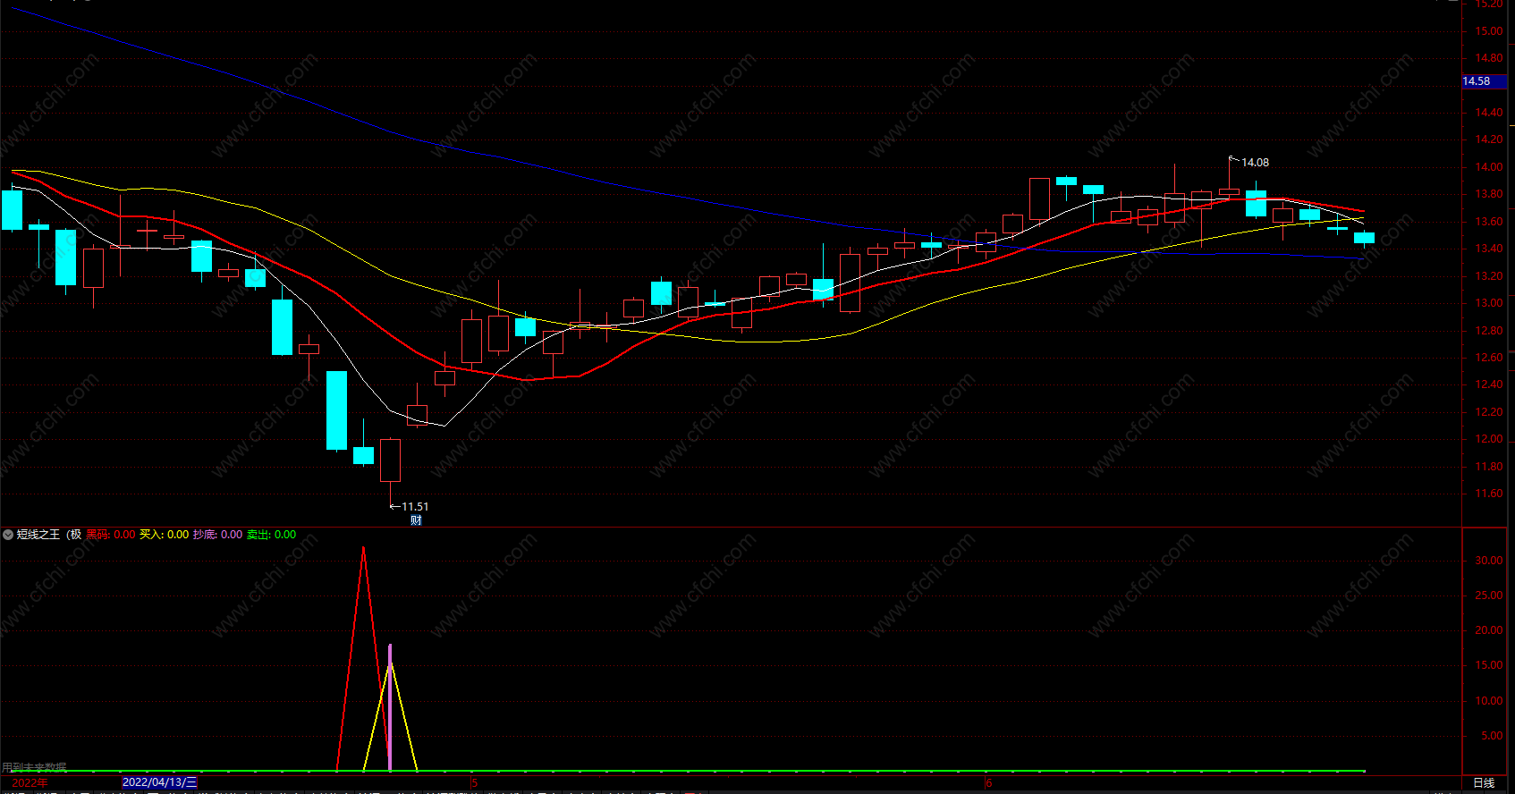Click 14.00 on the price axis
Viewport: 1515px width, 794px height.
[x=1489, y=167]
